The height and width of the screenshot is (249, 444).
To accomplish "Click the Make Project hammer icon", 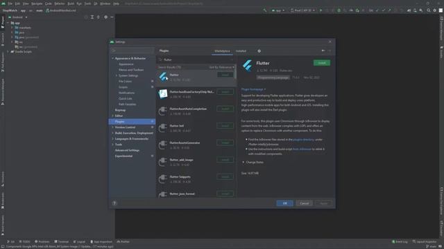I will coord(265,10).
